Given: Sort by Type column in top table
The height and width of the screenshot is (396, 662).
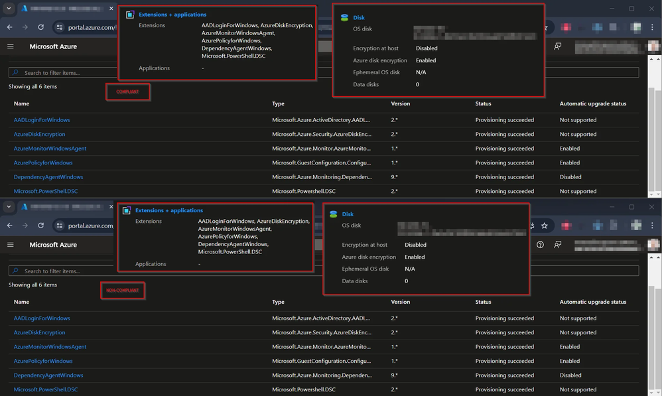Looking at the screenshot, I should tap(278, 103).
